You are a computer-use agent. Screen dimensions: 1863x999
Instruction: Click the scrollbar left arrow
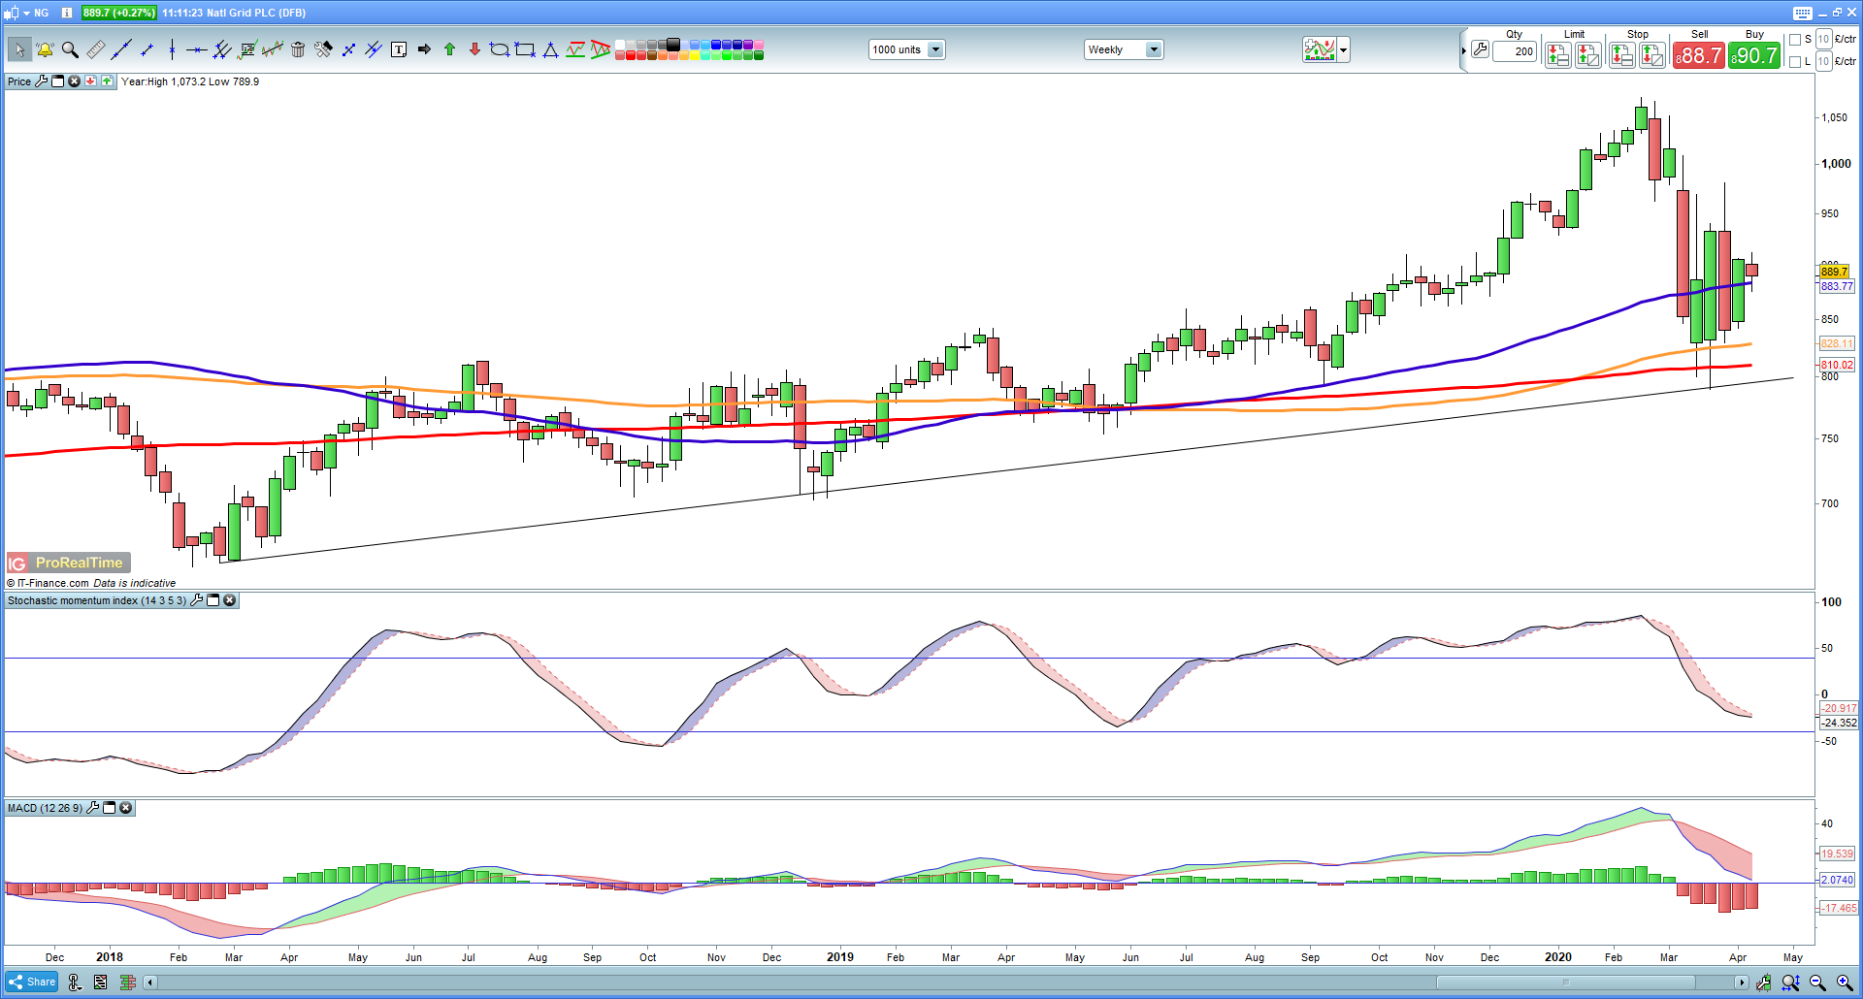click(x=149, y=983)
